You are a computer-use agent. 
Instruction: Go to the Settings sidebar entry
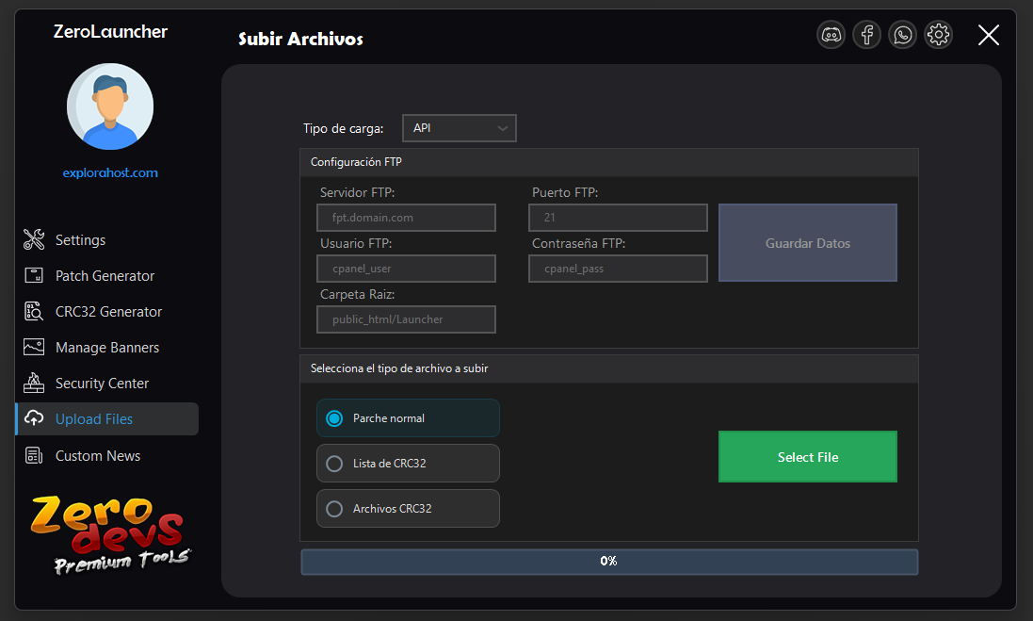click(80, 239)
